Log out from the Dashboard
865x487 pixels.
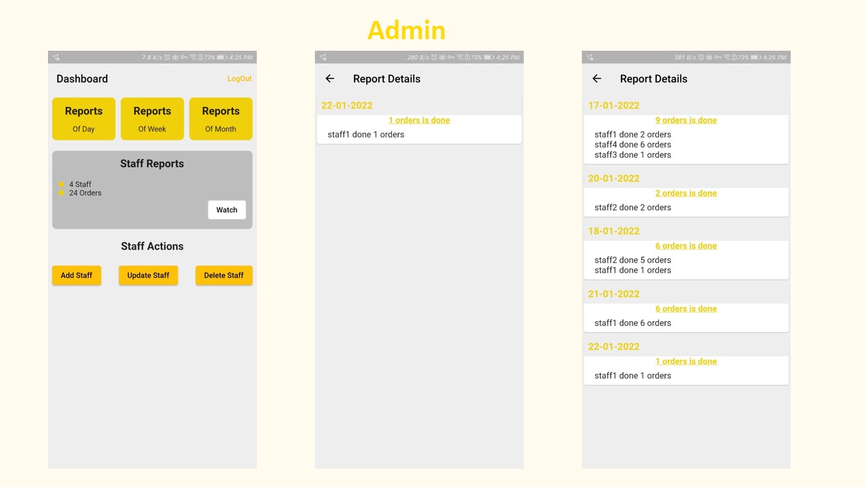point(239,78)
